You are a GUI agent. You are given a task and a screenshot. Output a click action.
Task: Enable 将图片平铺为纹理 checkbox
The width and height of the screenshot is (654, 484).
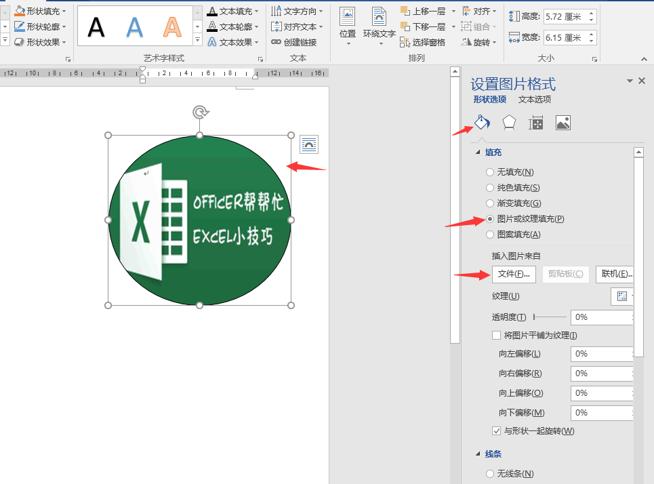[x=496, y=336]
